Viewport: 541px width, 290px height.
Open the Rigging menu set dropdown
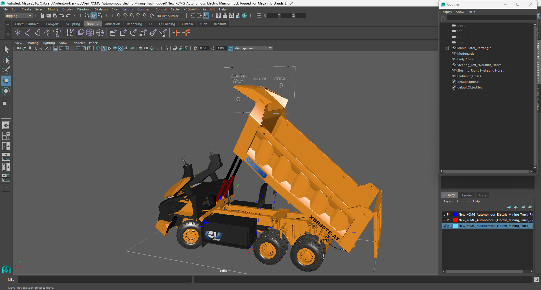point(19,16)
